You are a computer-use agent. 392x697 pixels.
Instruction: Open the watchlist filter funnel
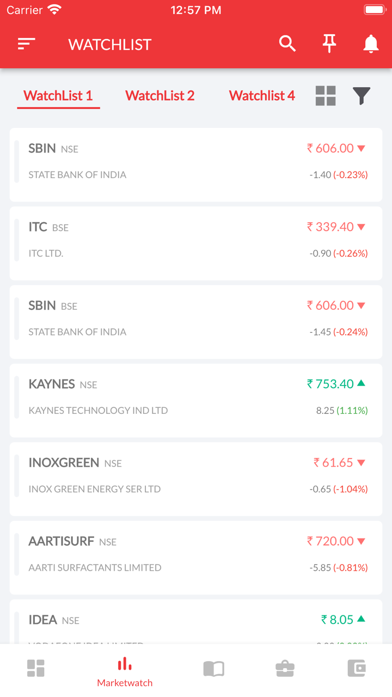tap(362, 96)
